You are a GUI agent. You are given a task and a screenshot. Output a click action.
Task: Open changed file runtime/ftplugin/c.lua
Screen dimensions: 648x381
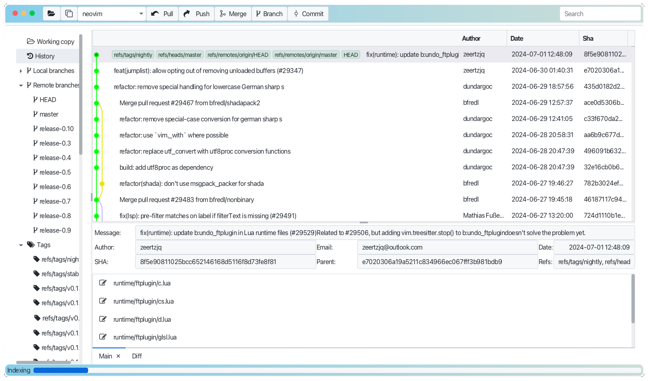pos(142,283)
